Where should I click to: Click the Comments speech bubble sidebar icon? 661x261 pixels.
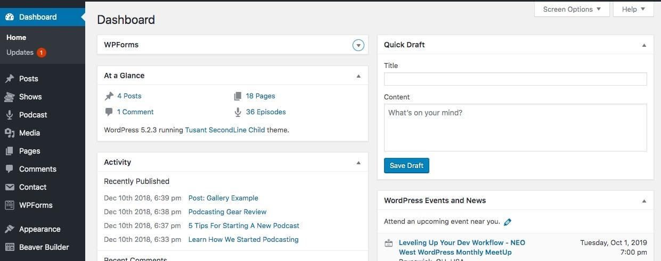(10, 169)
